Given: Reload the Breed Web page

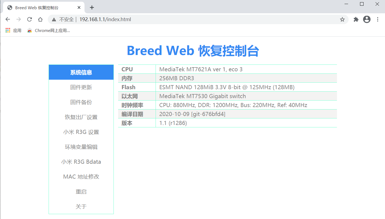Looking at the screenshot, I should click(30, 19).
